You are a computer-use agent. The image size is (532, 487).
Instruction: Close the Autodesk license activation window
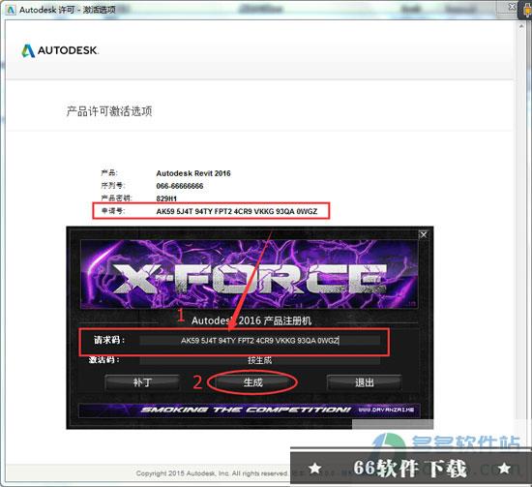coord(512,7)
